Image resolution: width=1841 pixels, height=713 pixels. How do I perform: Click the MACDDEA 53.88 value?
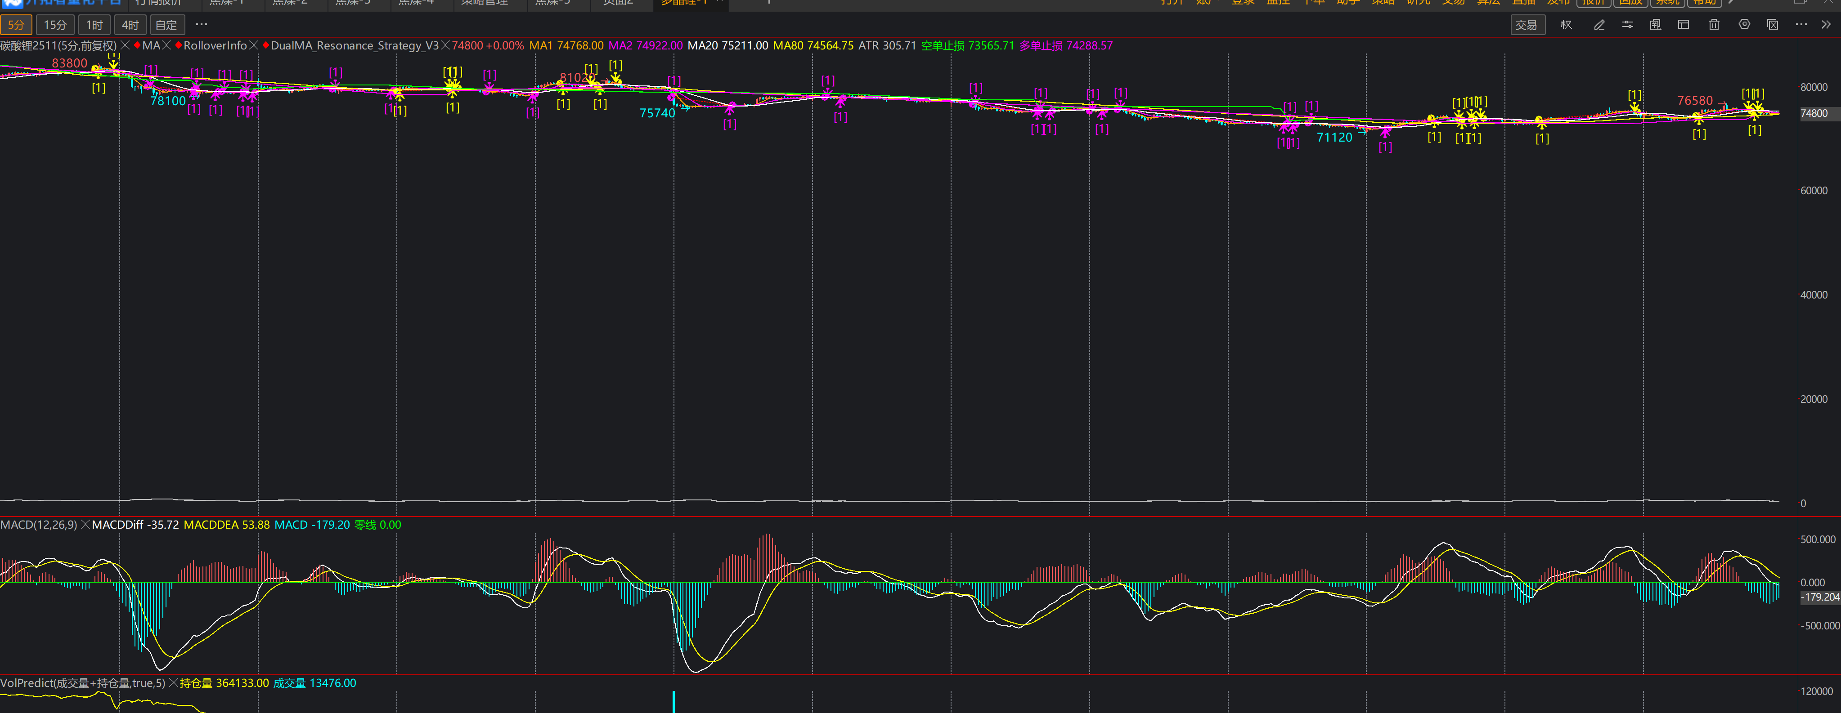pyautogui.click(x=227, y=525)
